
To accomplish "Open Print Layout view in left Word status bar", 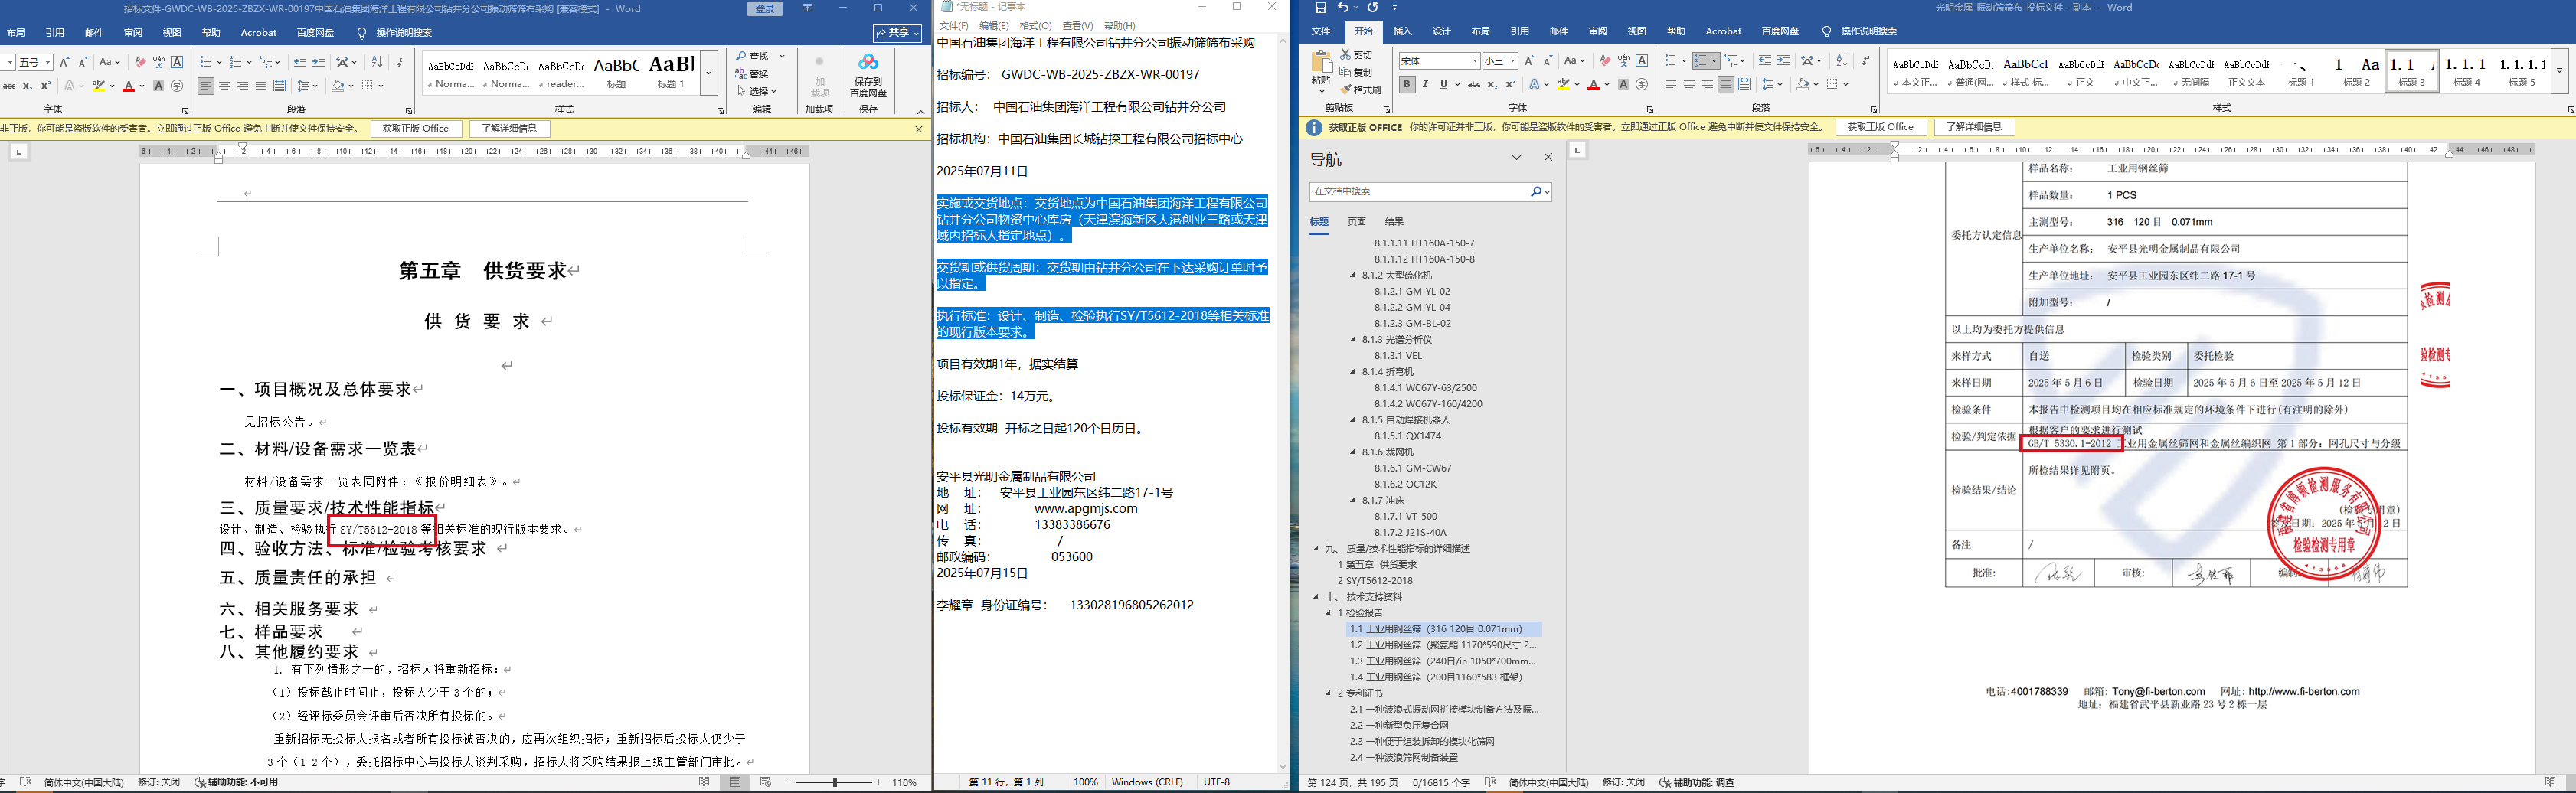I will [735, 782].
